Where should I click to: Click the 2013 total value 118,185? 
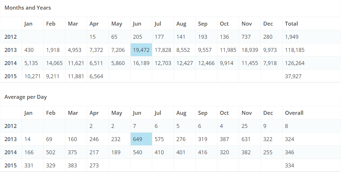pyautogui.click(x=295, y=50)
